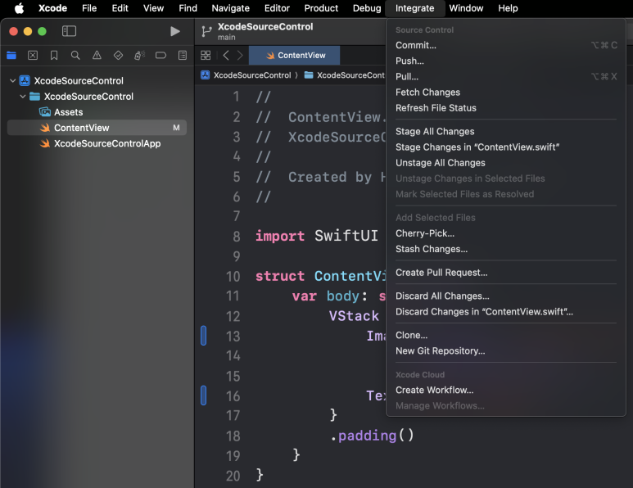
Task: Select Create Workflow… under Xcode Cloud
Action: pos(506,390)
